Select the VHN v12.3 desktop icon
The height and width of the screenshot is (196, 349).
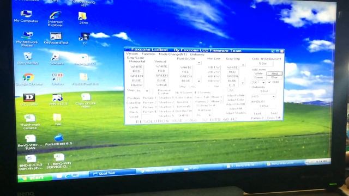[58, 99]
